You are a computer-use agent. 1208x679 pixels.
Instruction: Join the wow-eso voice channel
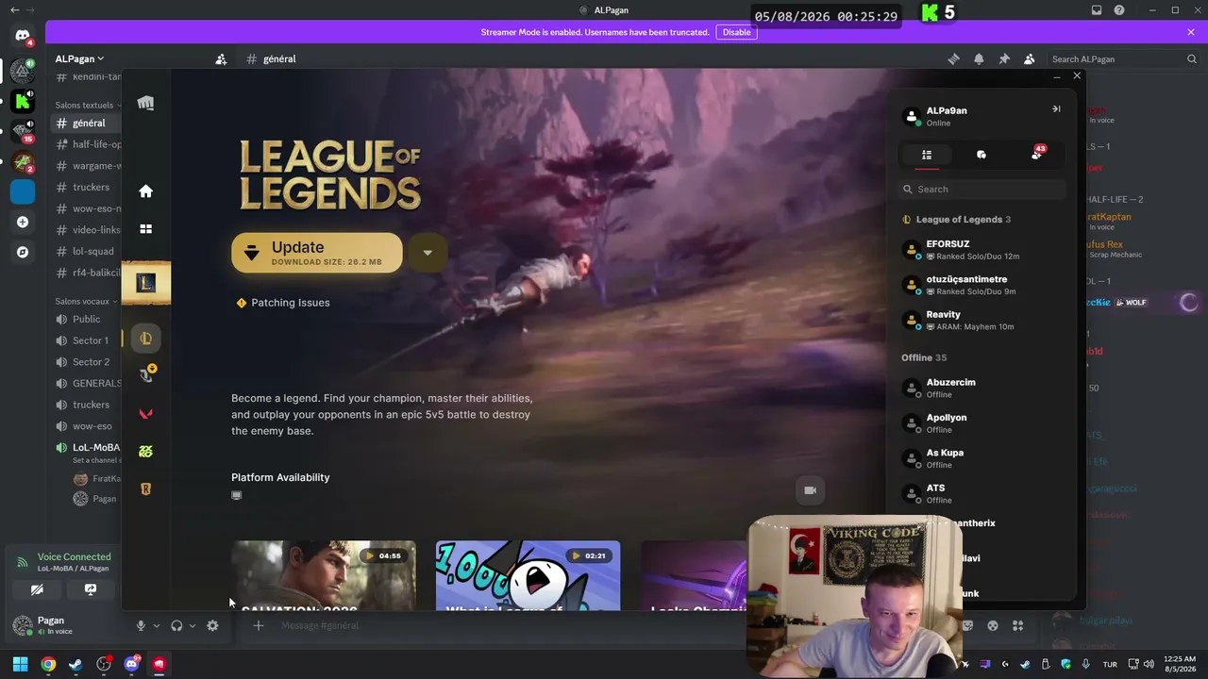tap(88, 426)
